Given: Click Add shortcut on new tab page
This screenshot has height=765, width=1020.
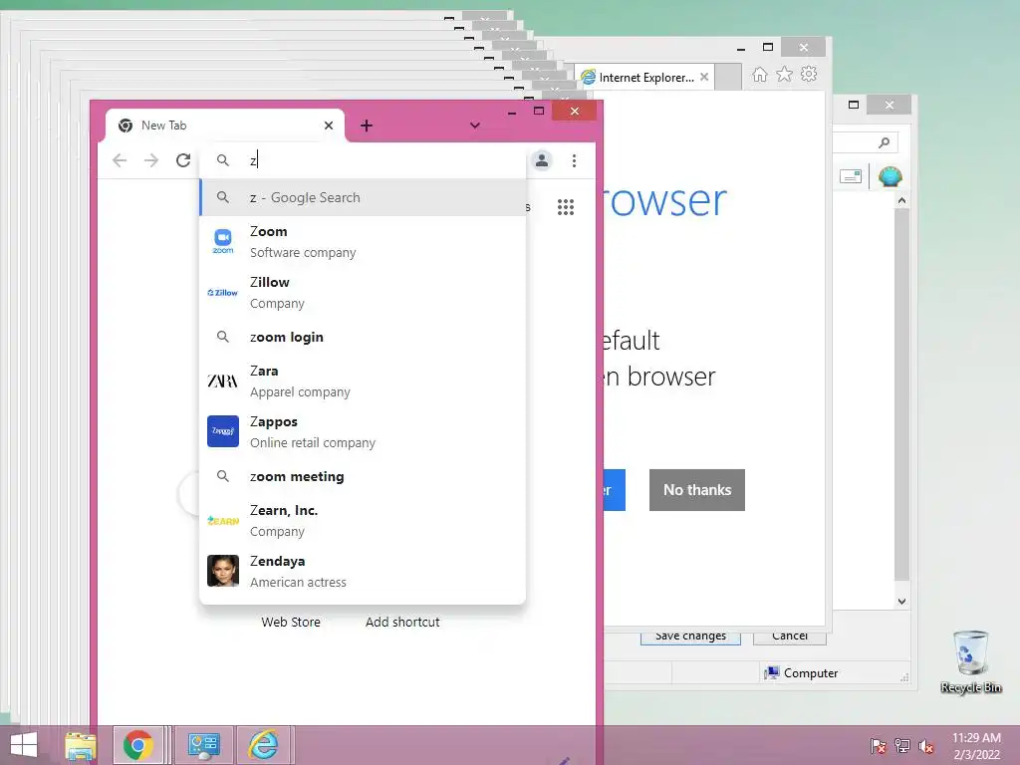Looking at the screenshot, I should pyautogui.click(x=402, y=622).
